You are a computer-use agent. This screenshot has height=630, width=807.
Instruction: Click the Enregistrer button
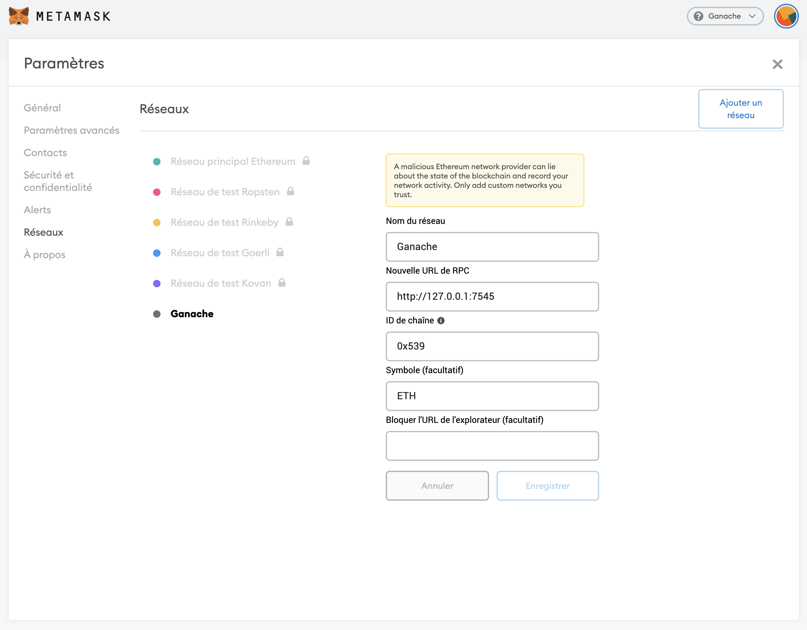coord(547,486)
